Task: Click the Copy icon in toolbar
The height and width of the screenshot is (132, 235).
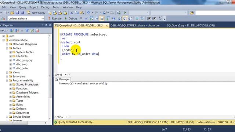Action: click(x=77, y=13)
